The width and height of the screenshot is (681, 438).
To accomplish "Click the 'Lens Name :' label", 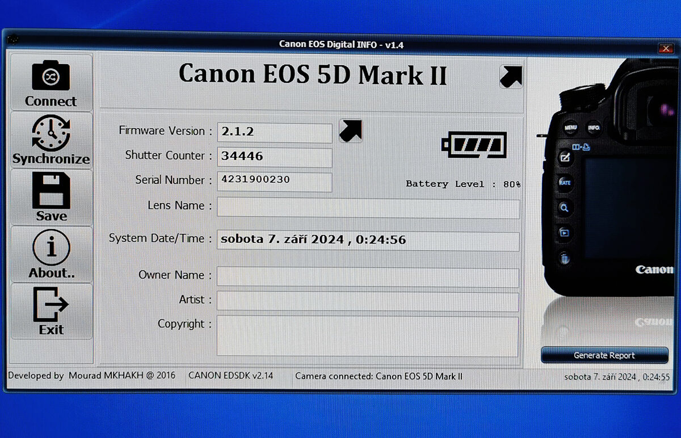I will [179, 205].
